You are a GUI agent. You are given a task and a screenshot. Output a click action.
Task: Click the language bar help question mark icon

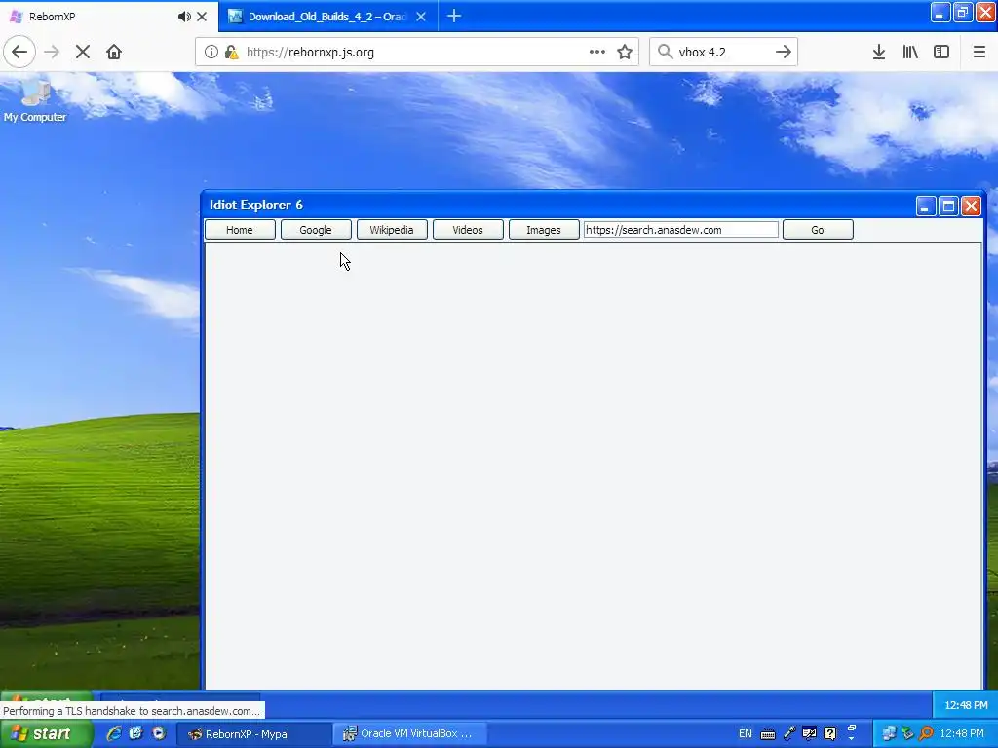[830, 734]
